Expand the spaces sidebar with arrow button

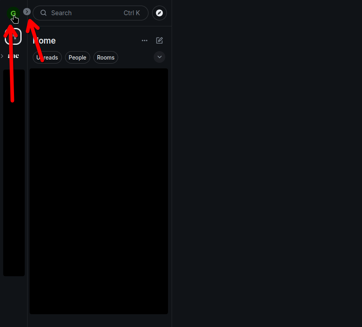click(27, 12)
